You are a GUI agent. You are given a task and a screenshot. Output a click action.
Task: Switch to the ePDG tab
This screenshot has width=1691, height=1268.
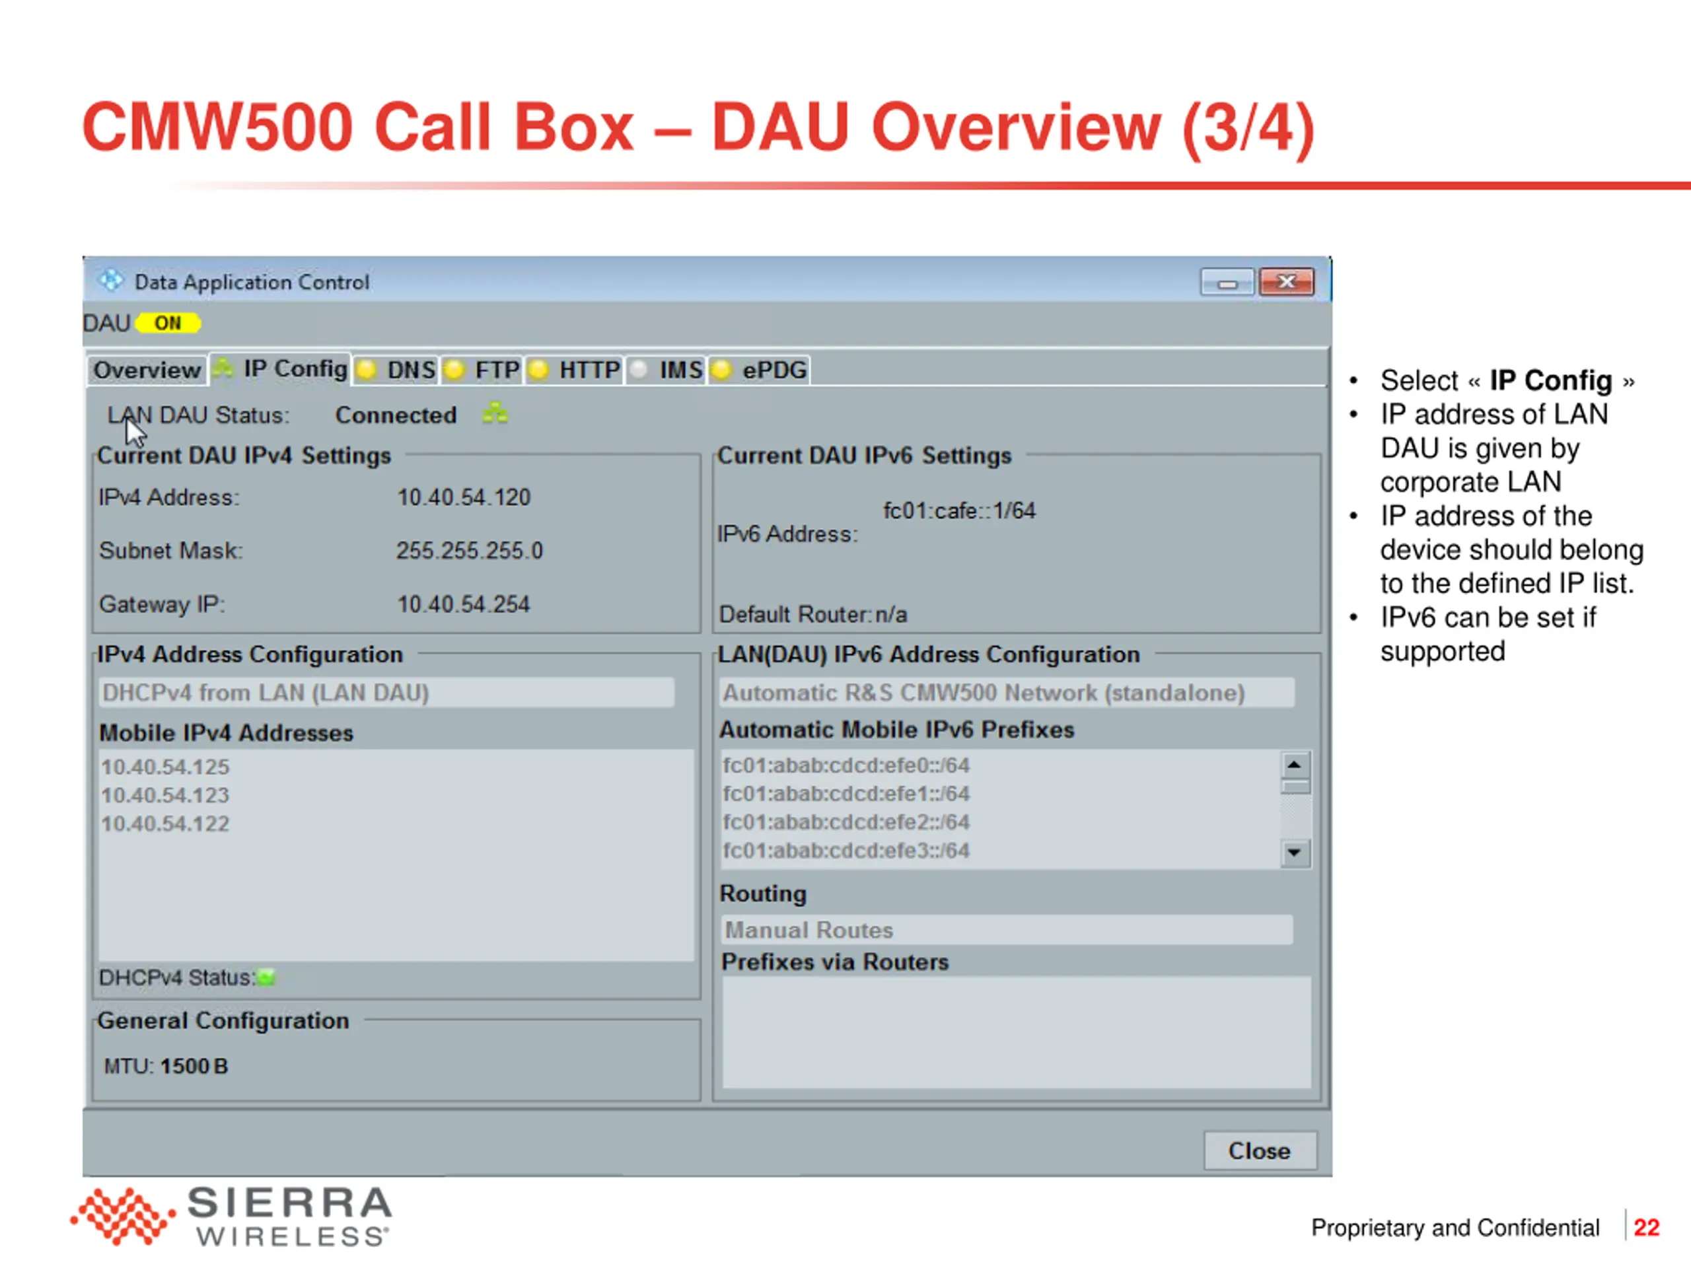(x=758, y=370)
